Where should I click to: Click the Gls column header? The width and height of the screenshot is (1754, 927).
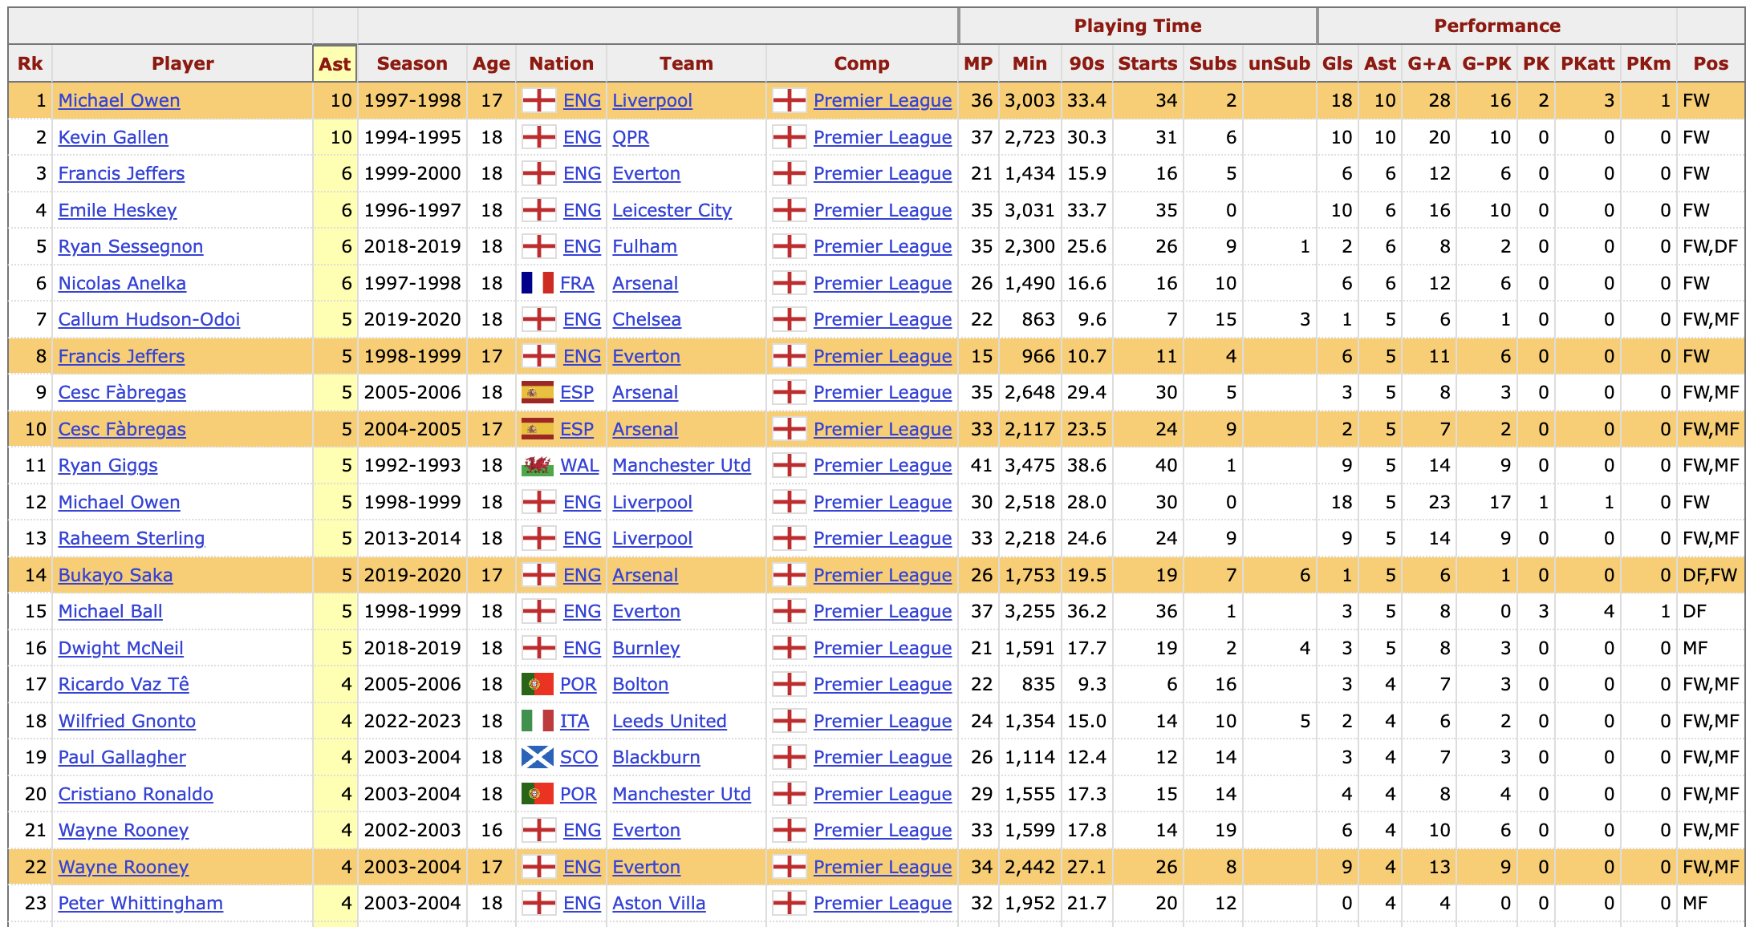(x=1337, y=63)
